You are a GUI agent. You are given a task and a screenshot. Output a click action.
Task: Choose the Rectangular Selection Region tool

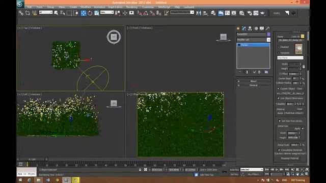[x=69, y=13]
